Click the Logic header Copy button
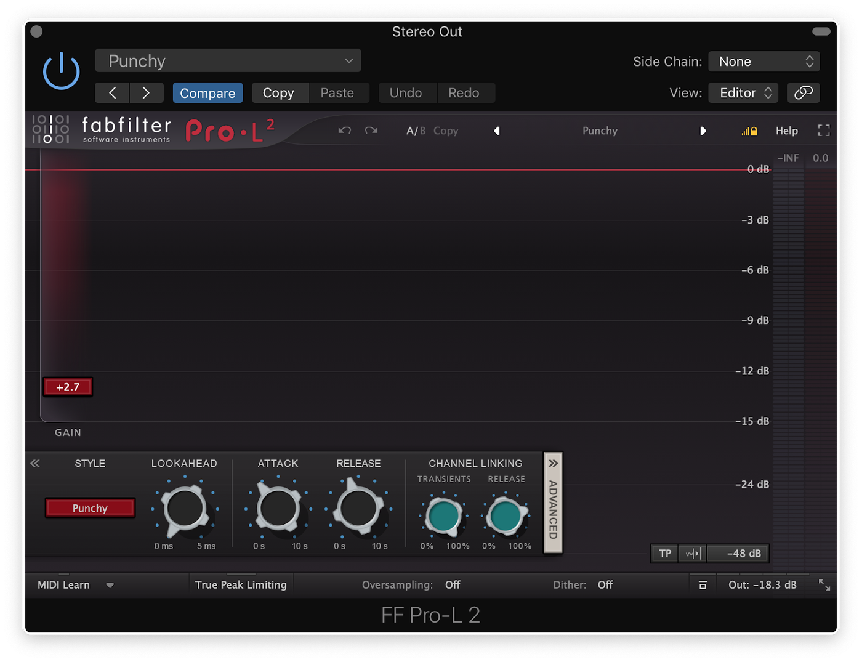 tap(278, 93)
